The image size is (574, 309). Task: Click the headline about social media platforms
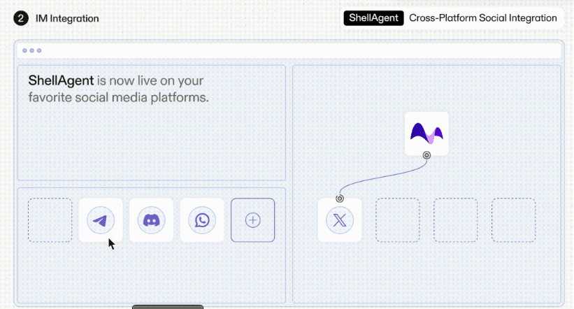(x=119, y=89)
